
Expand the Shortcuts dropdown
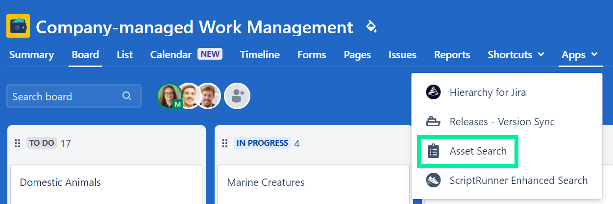[515, 55]
